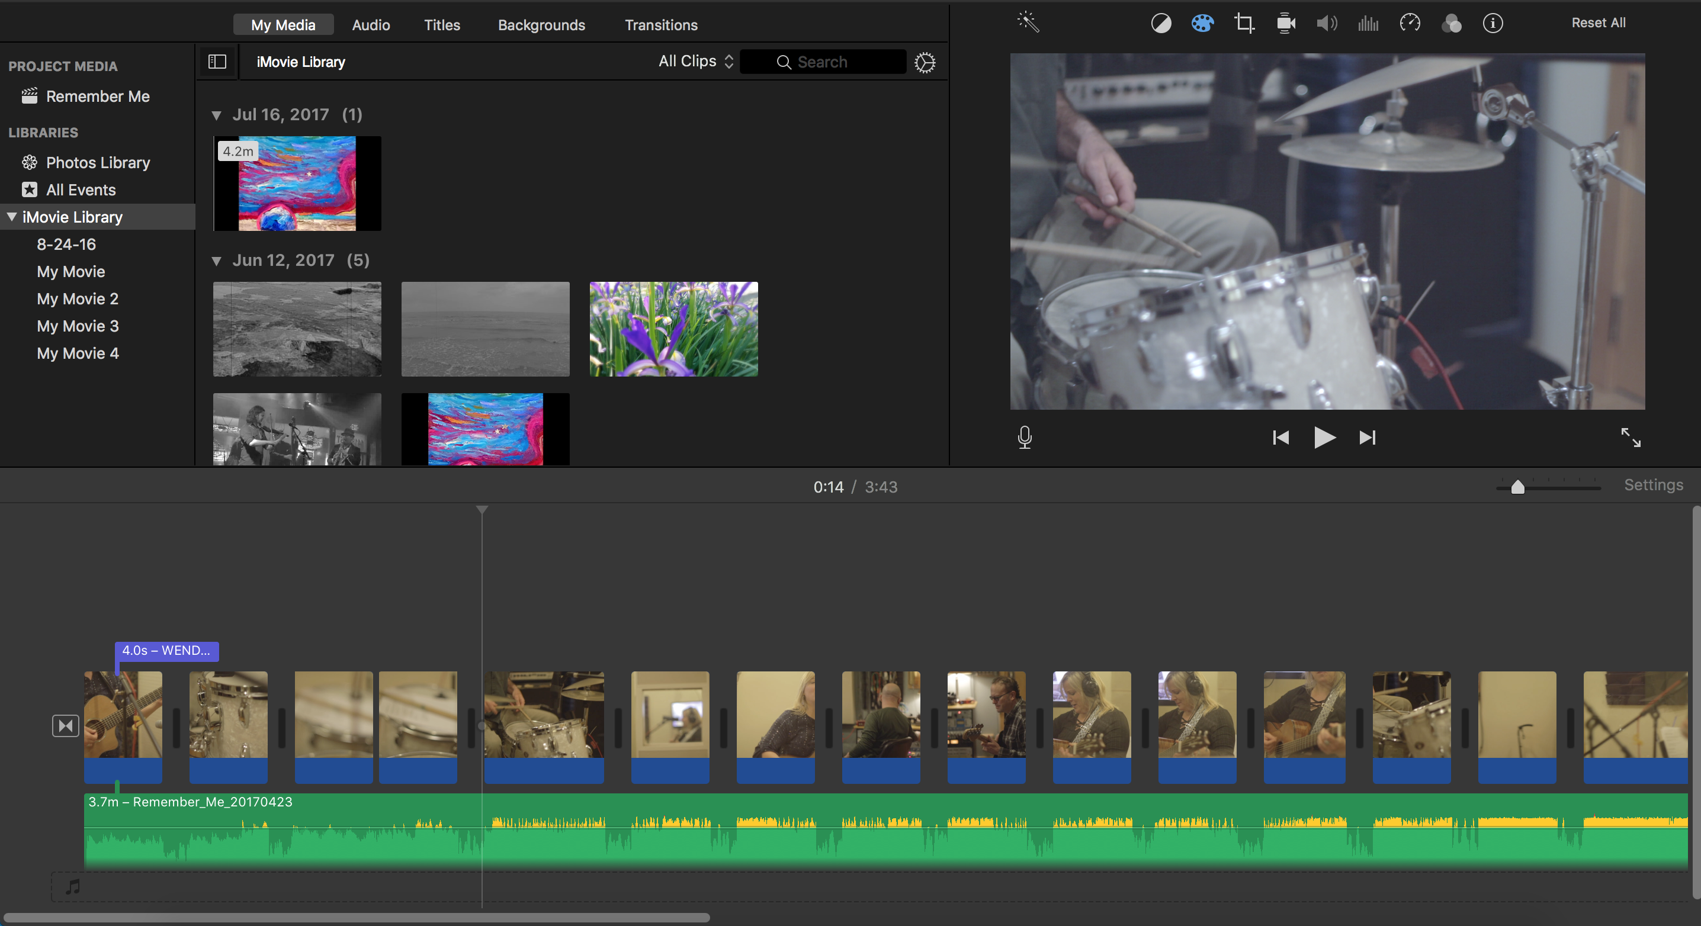This screenshot has height=926, width=1701.
Task: Click the magic wand auto-enhance icon
Action: [x=1028, y=22]
